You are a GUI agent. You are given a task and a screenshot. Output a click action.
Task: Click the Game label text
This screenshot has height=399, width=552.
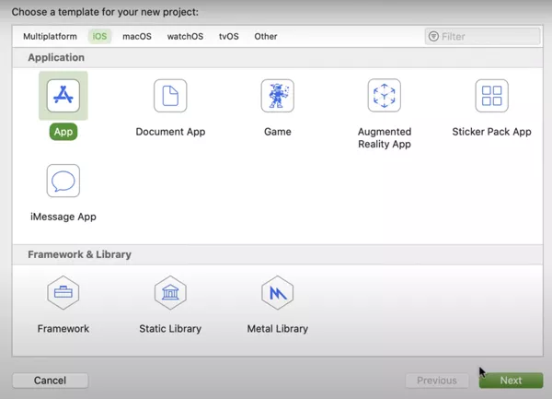click(x=278, y=132)
